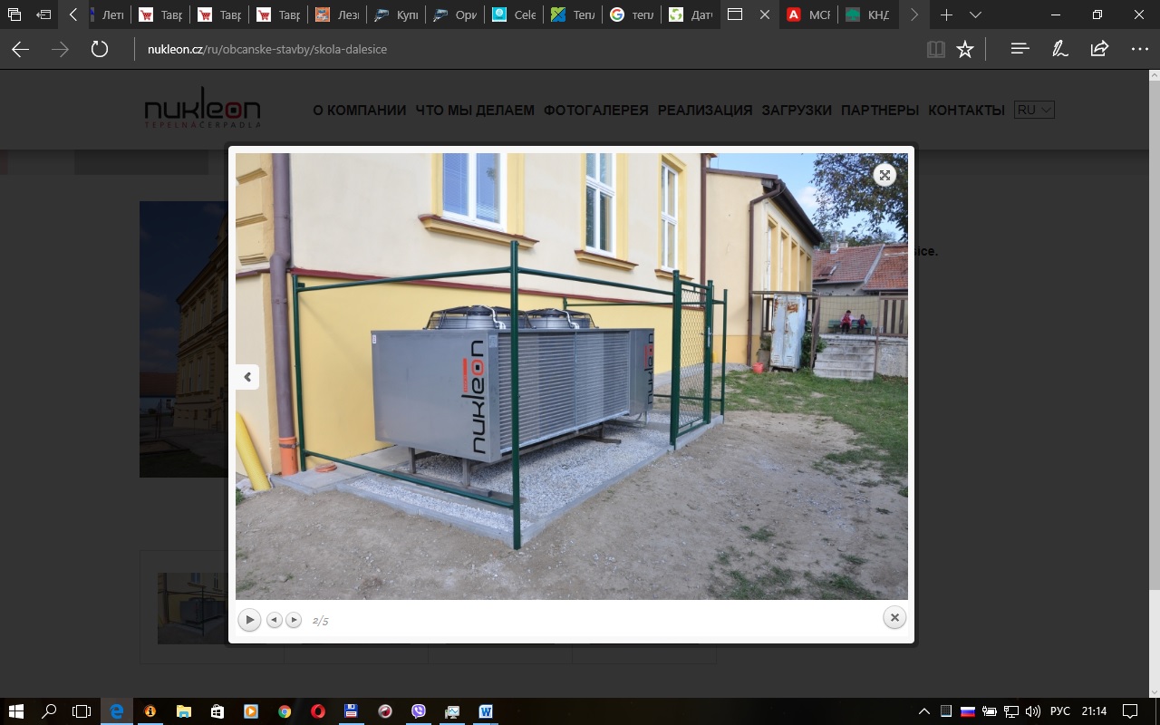
Task: Close the photo lightbox
Action: (894, 617)
